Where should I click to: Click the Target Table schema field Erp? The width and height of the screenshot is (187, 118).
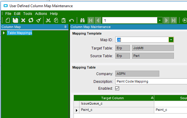click(123, 48)
